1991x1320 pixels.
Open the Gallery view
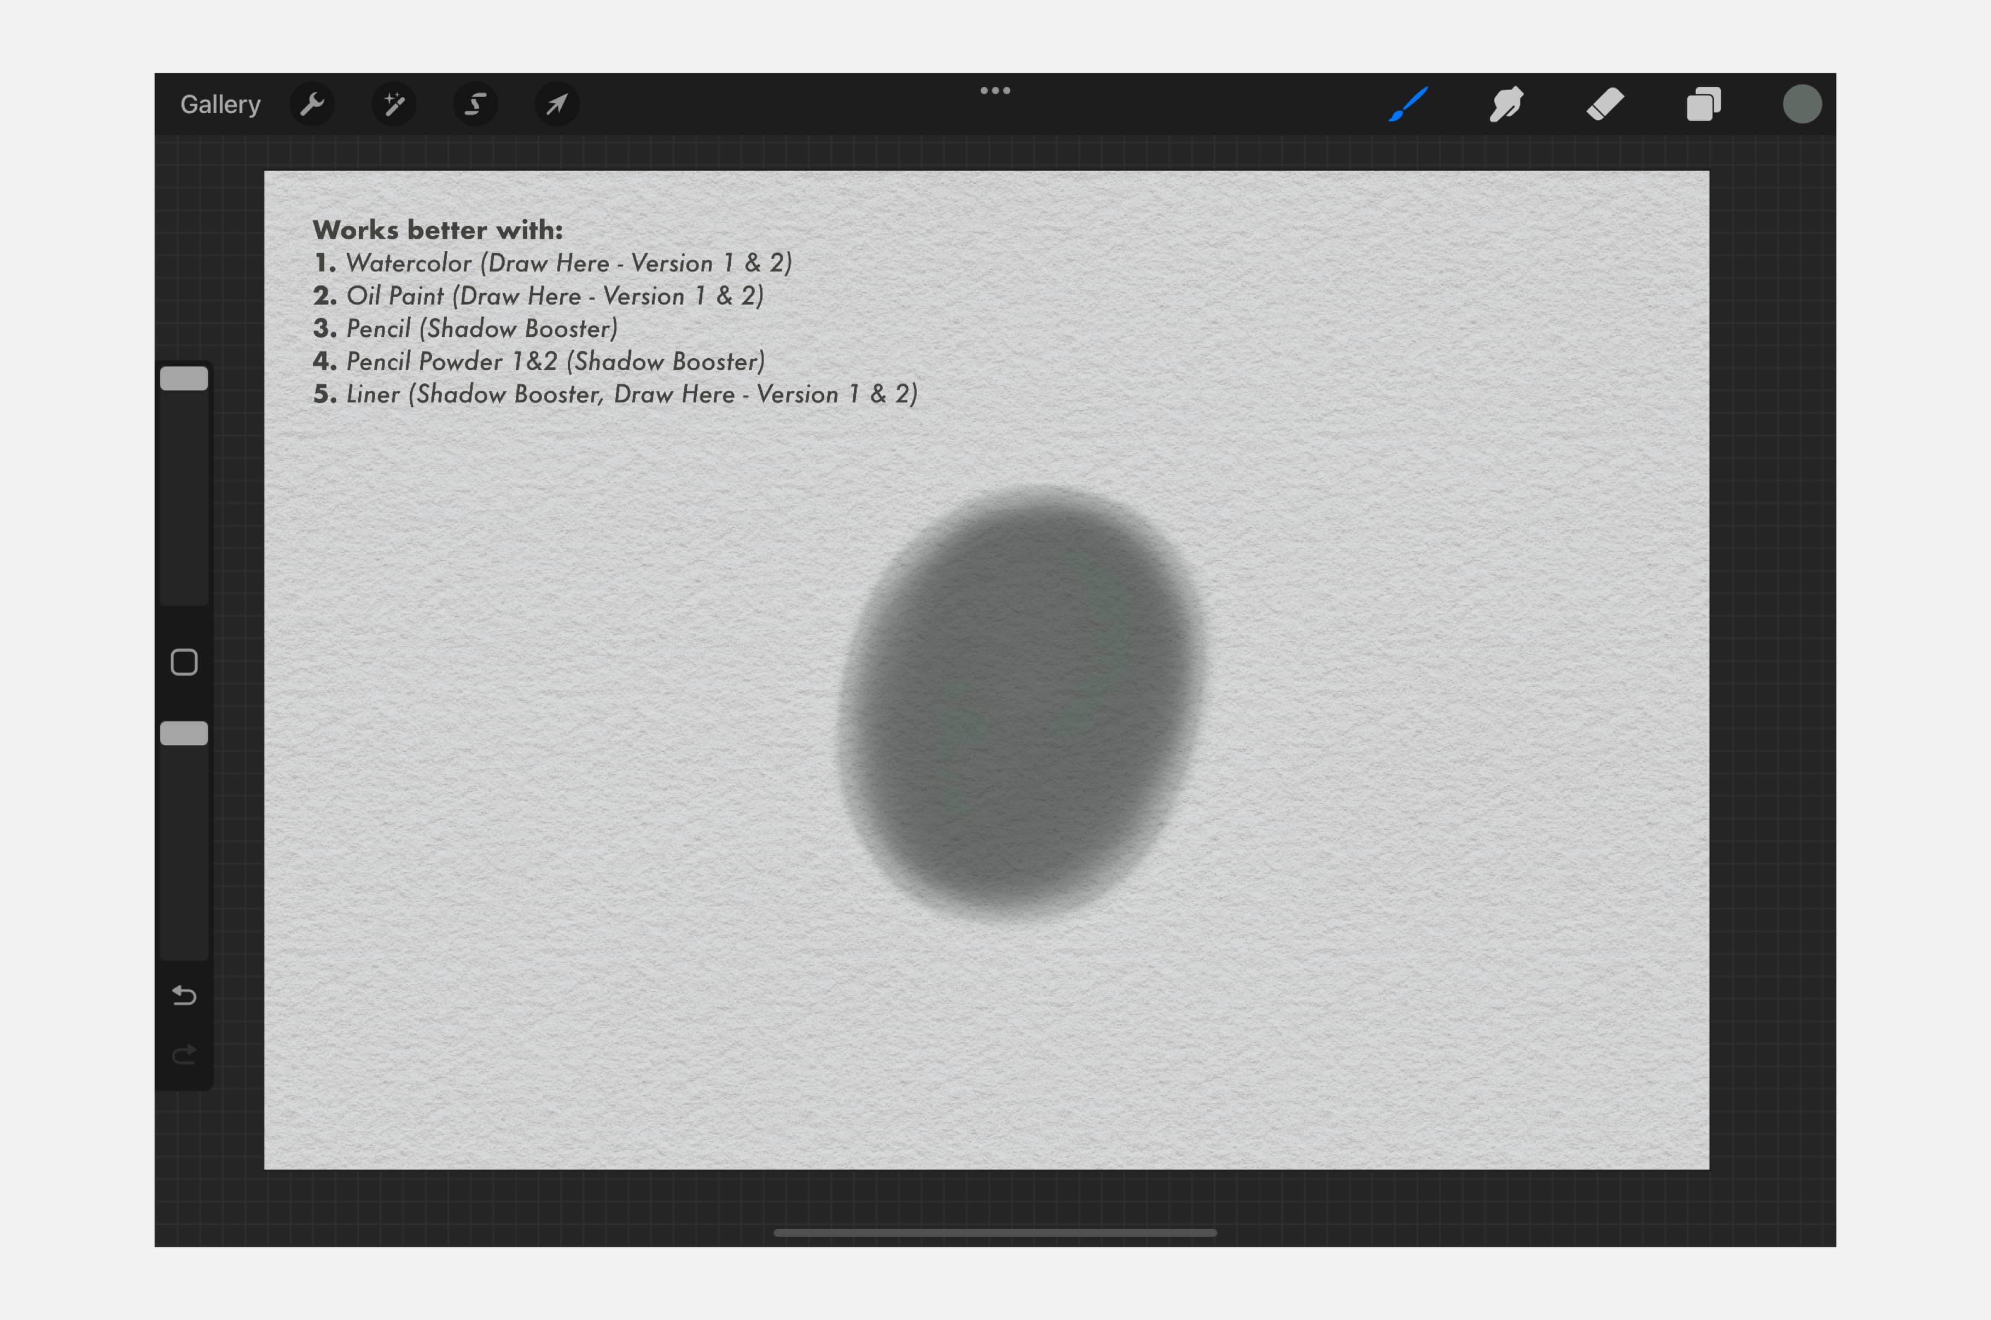click(x=220, y=104)
